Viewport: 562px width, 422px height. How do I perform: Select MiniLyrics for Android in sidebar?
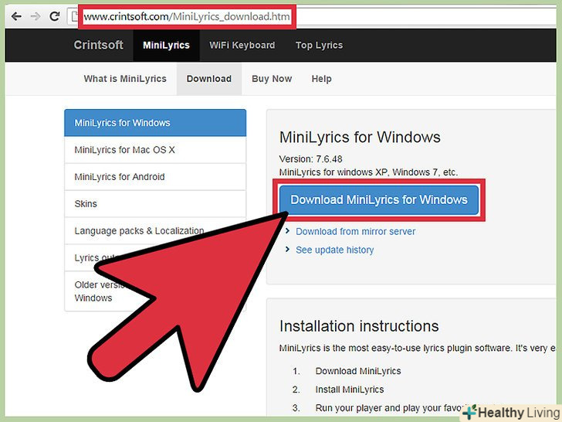coord(155,177)
